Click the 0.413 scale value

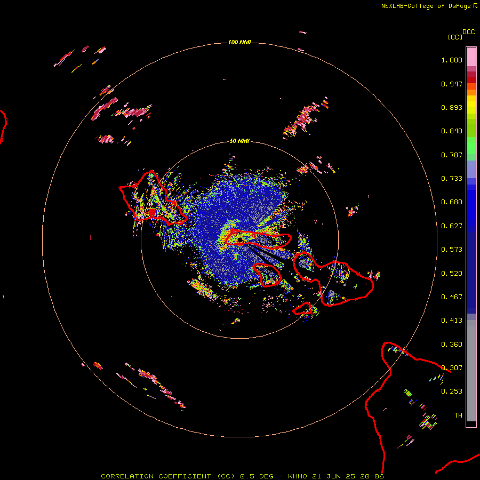[452, 321]
